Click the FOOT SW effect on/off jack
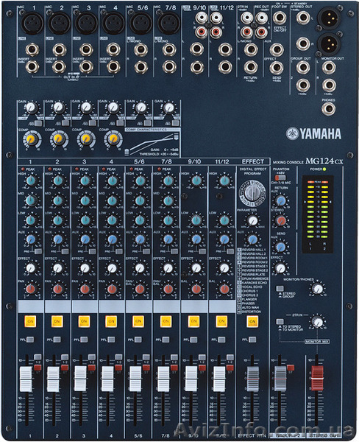This screenshot has width=359, height=442. (x=280, y=18)
